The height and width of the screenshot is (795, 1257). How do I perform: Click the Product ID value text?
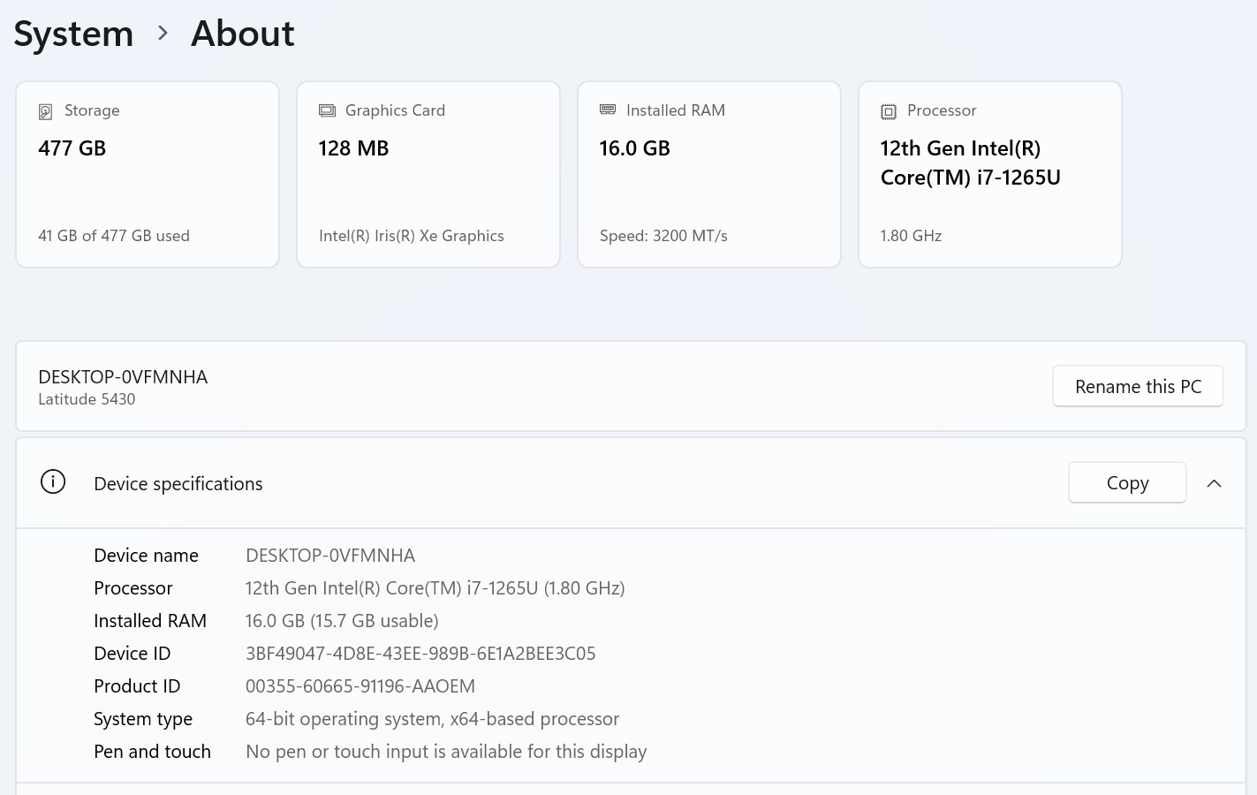[360, 686]
